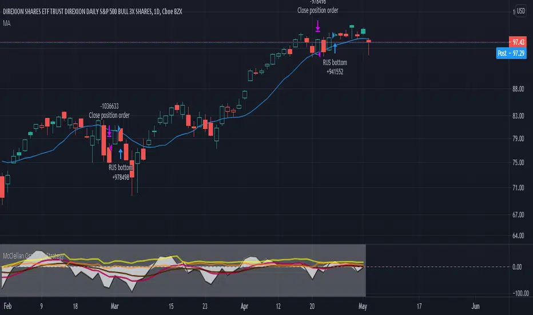Click the red 97.43 last price label
The height and width of the screenshot is (315, 533).
518,42
